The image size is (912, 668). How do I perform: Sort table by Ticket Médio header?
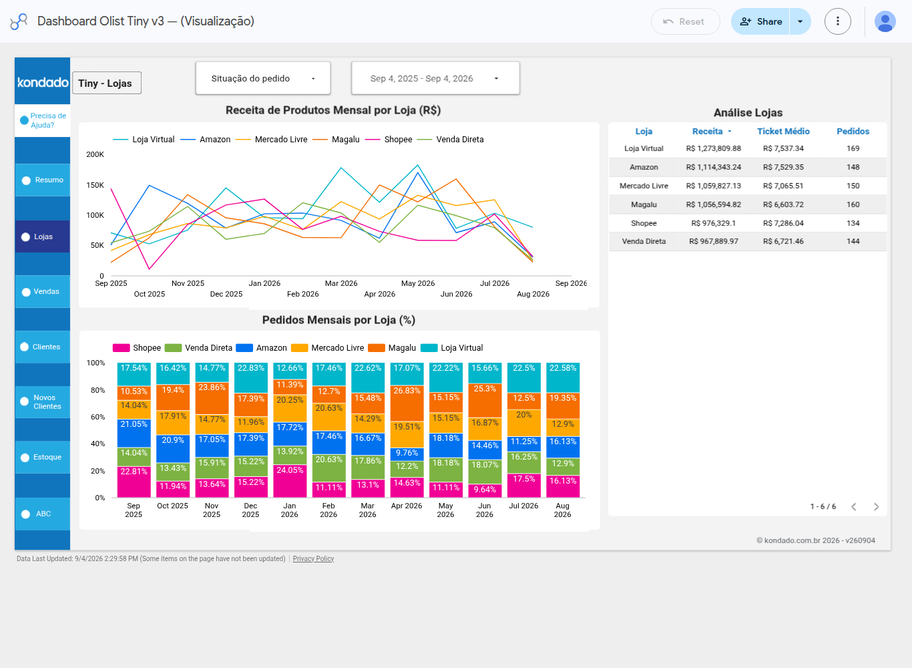(x=783, y=132)
